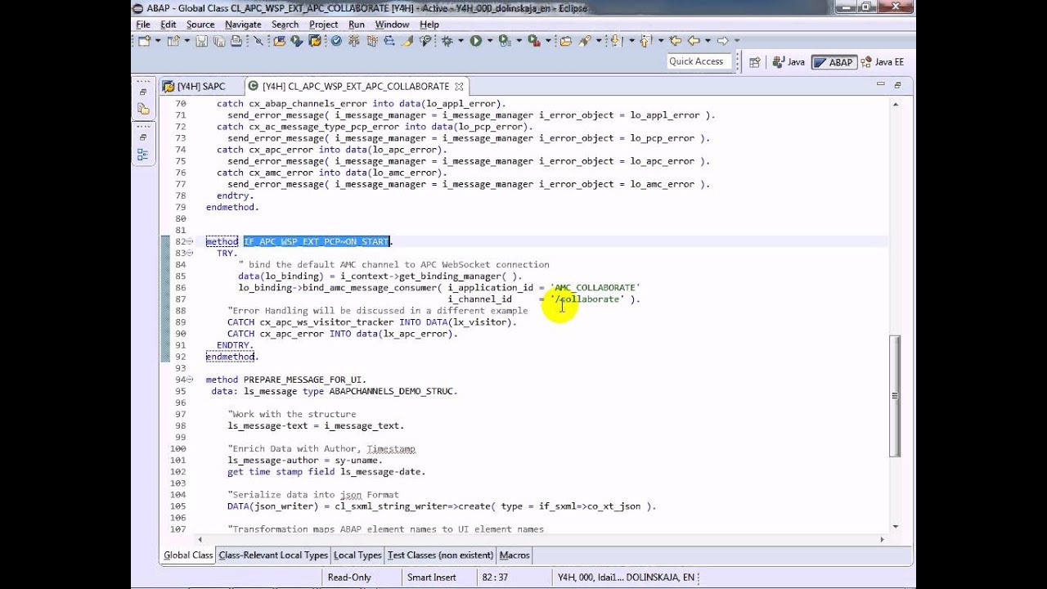1047x589 pixels.
Task: Click the Y4H, 000 connection status text
Action: [626, 578]
